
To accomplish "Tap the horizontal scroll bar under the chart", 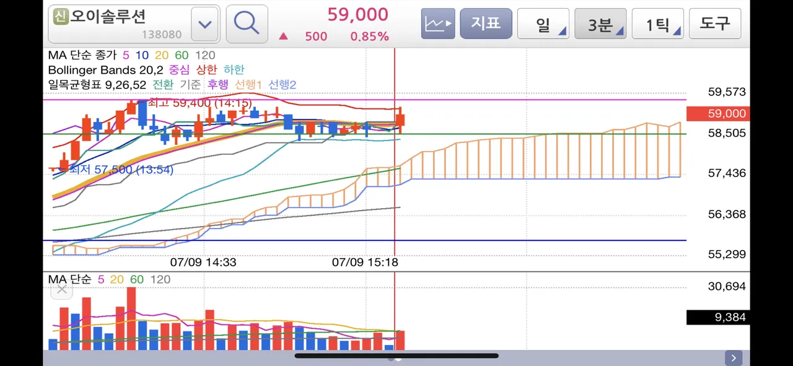I will [396, 356].
